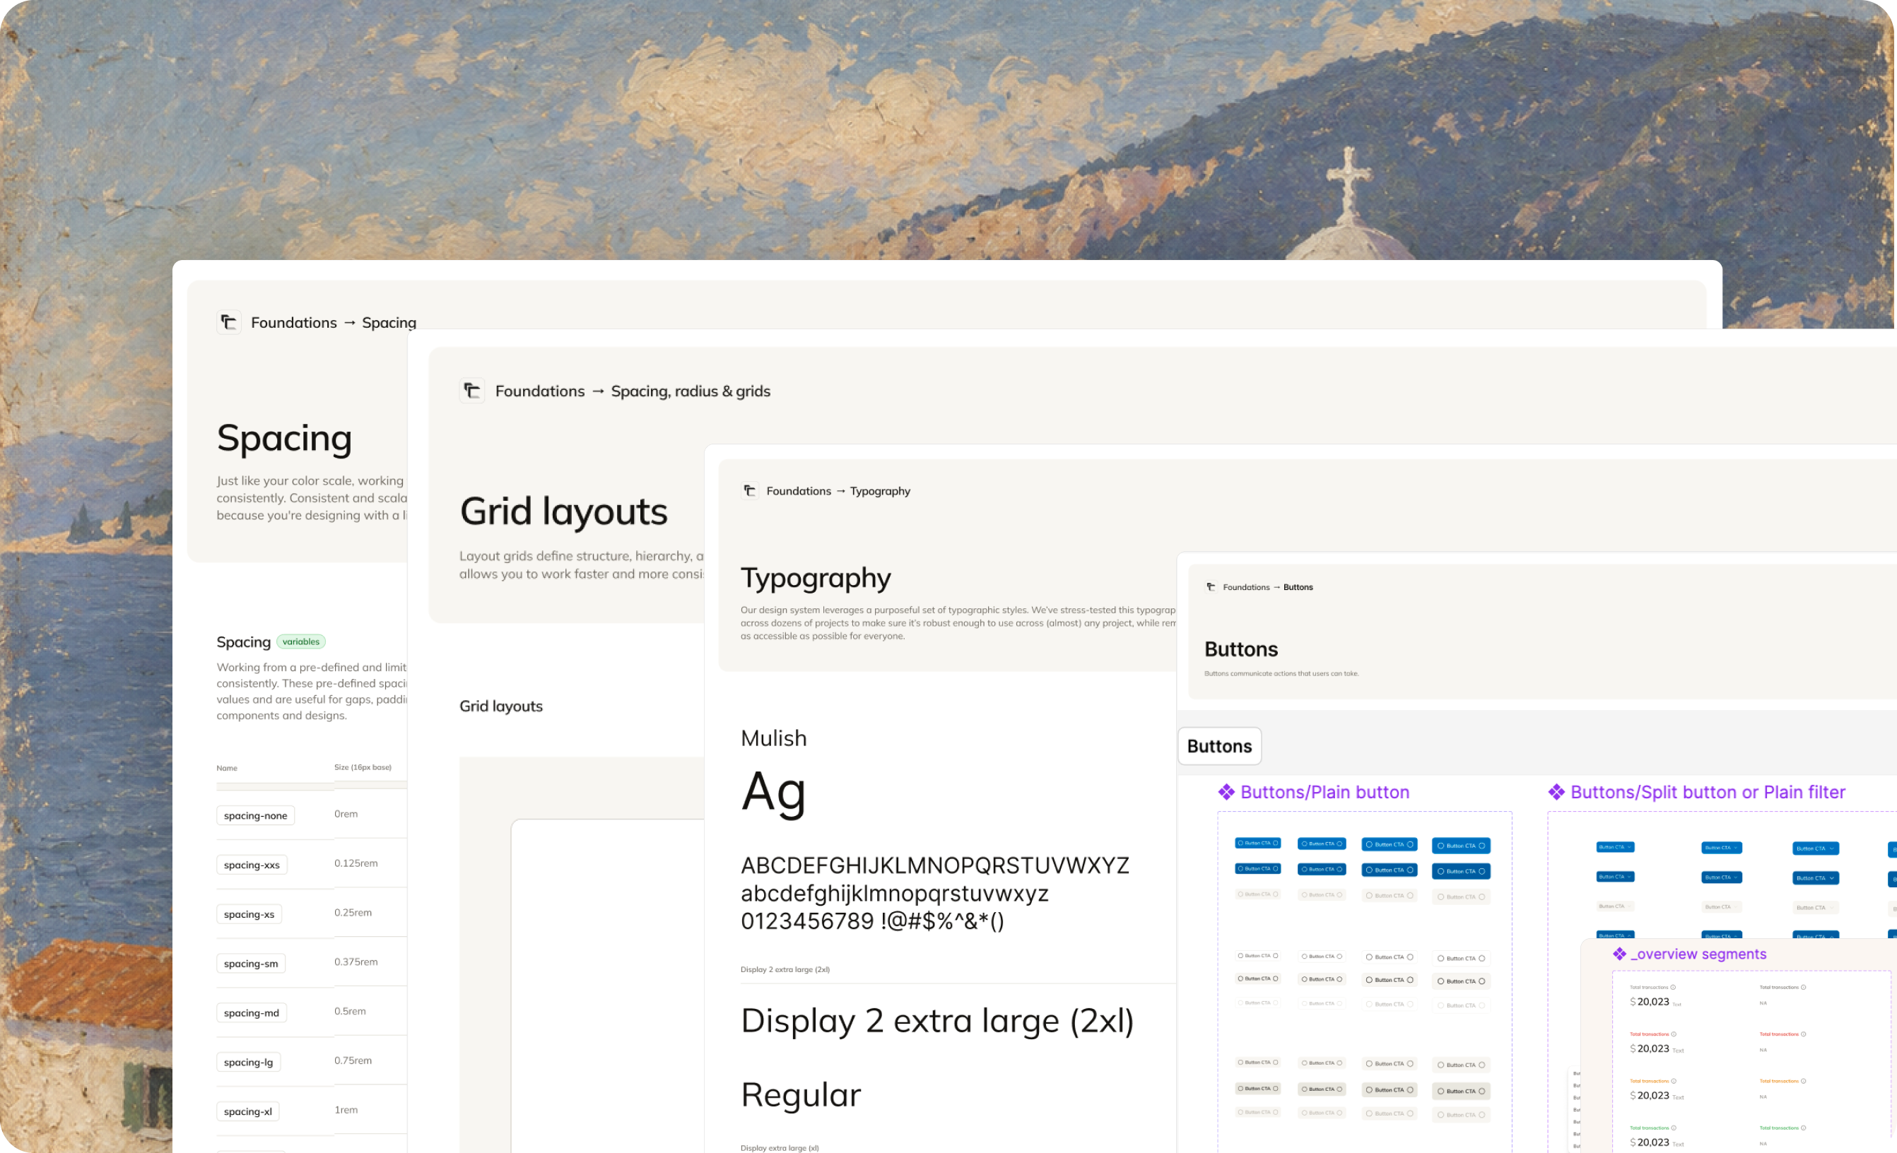Click the logo icon in the Spacing card breadcrumb
Viewport: 1897px width, 1153px height.
point(229,321)
